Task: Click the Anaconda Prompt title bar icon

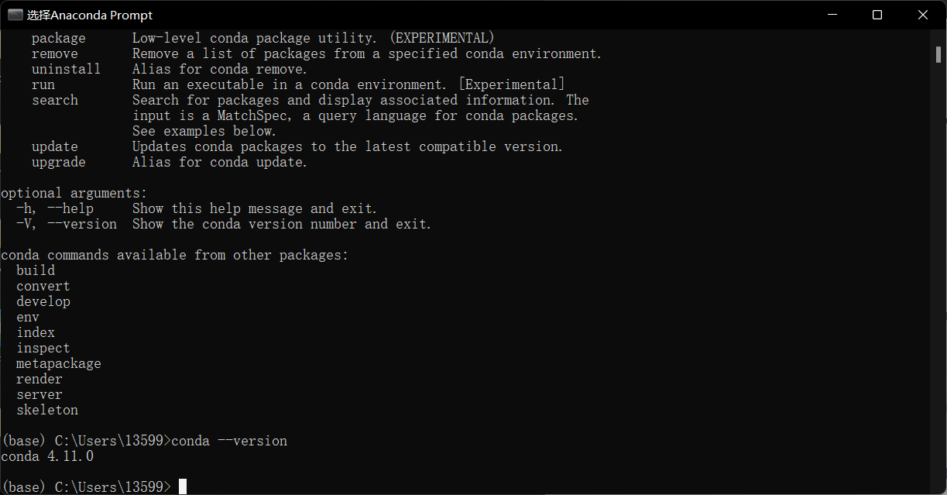Action: click(13, 14)
